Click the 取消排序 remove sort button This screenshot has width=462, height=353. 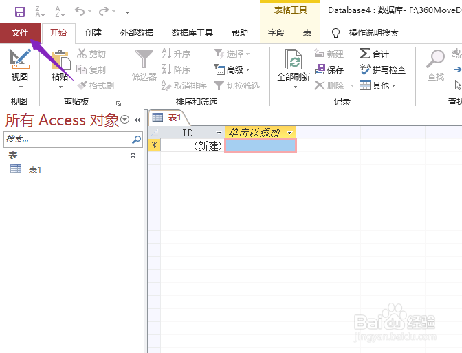point(184,86)
